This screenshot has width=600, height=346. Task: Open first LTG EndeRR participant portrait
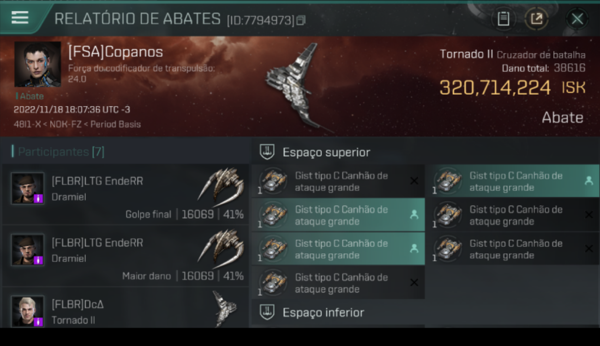point(28,188)
